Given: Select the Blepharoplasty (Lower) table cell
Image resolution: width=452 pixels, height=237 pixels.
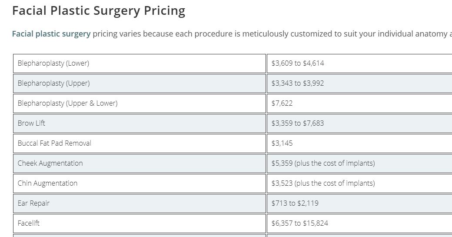Looking at the screenshot, I should tap(140, 63).
